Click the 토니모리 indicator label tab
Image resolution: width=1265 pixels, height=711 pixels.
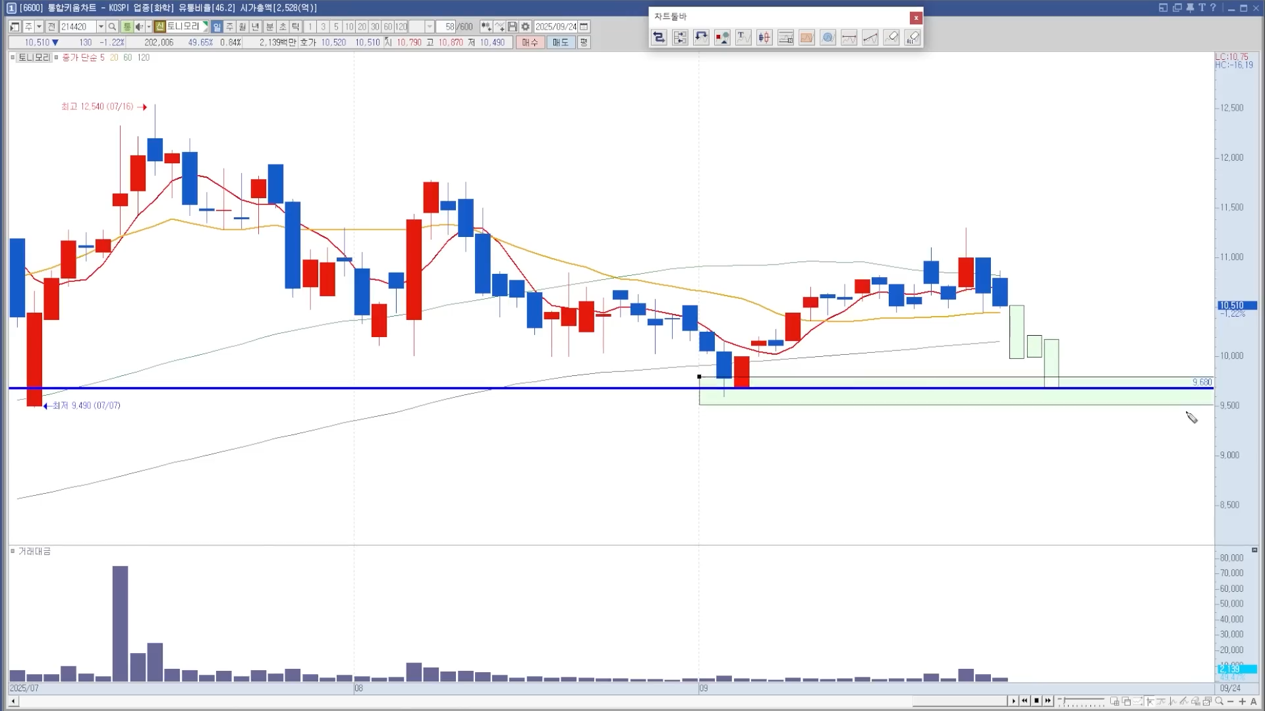pyautogui.click(x=34, y=57)
